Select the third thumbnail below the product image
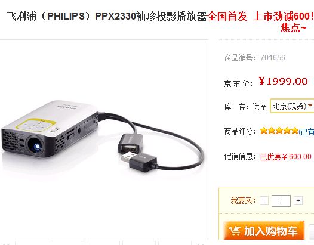The height and width of the screenshot is (245, 314). coord(103,243)
